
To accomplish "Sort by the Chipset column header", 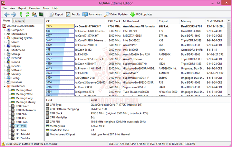I will (169, 21).
